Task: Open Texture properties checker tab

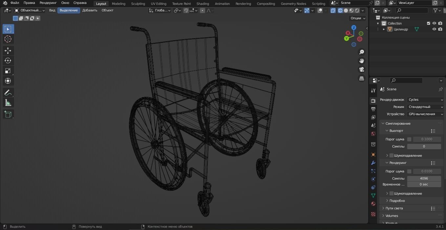Action: pos(373,214)
